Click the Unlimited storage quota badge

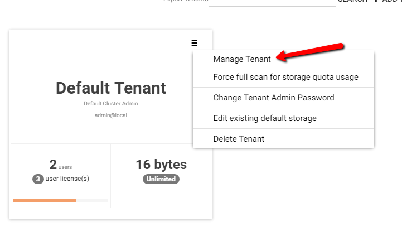pos(161,179)
